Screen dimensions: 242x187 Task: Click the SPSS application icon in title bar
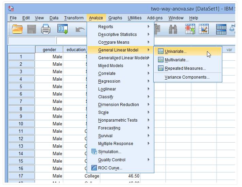coord(11,8)
